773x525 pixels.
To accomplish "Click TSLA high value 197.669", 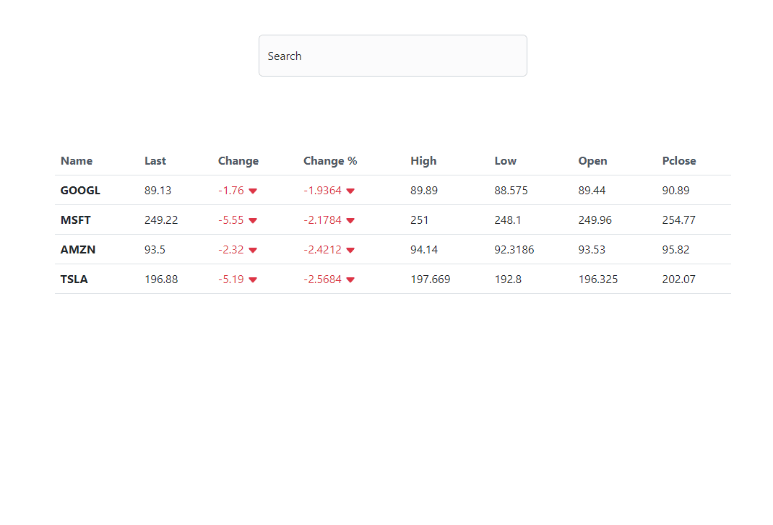I will click(431, 279).
